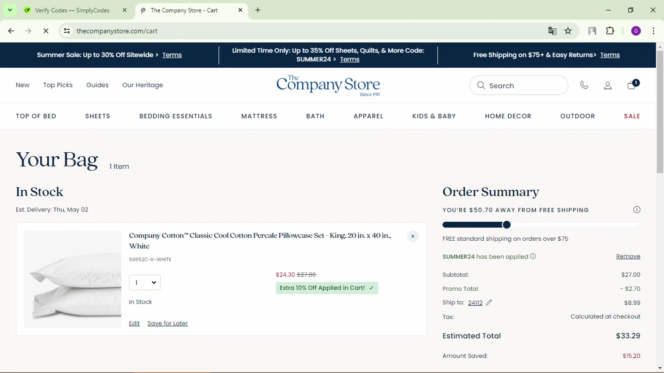The height and width of the screenshot is (373, 664).
Task: Click the extension icon beside bookmark star
Action: point(592,31)
